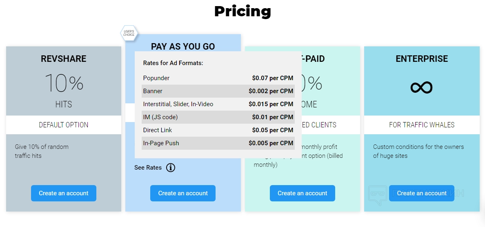Click the infinity symbol in the Enterprise card
The width and height of the screenshot is (485, 227).
(x=421, y=87)
